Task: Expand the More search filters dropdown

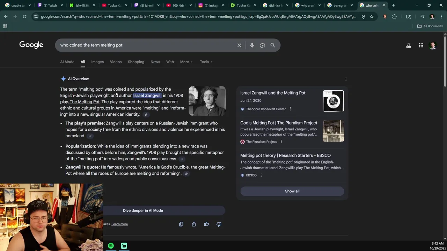Action: tap(186, 62)
